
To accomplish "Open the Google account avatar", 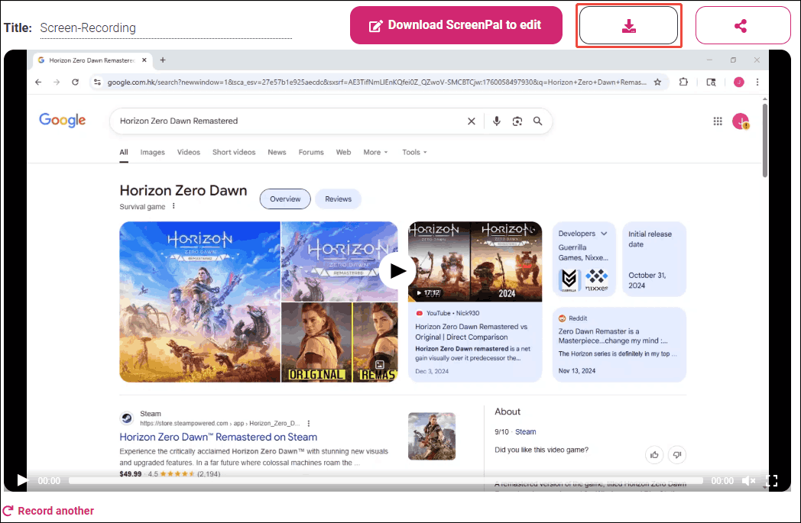I will [740, 121].
